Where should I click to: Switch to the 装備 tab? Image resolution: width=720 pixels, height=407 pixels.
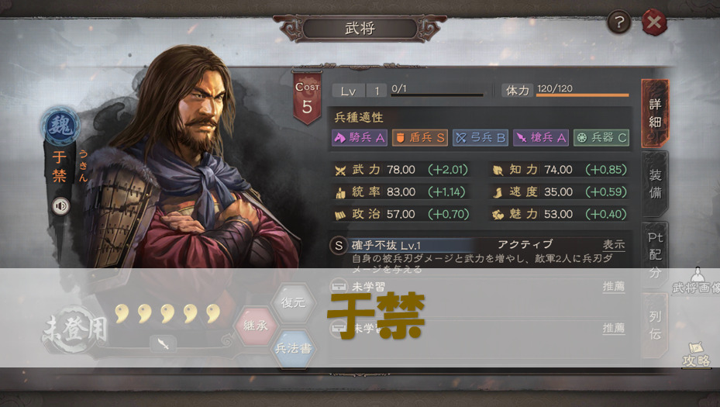pyautogui.click(x=655, y=184)
